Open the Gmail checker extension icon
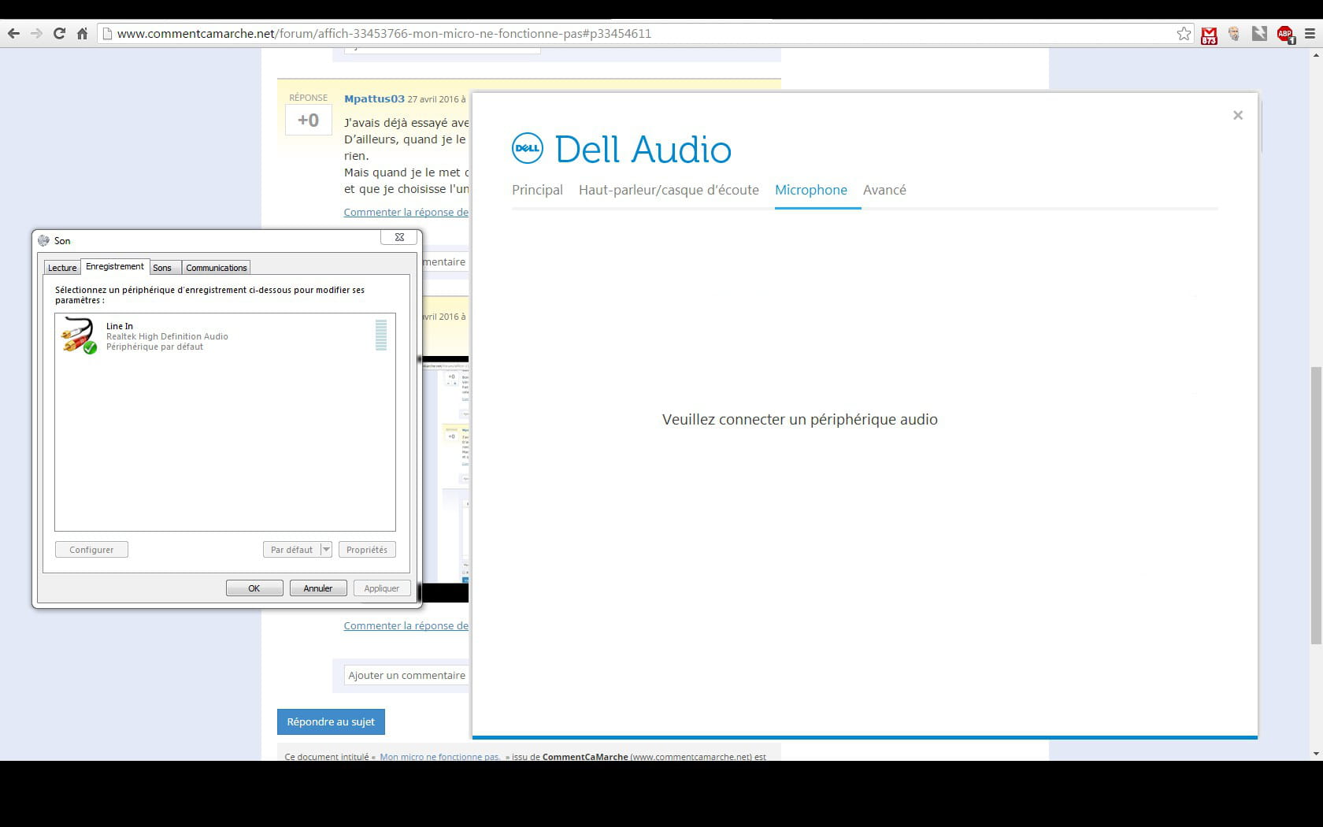1323x827 pixels. tap(1209, 35)
